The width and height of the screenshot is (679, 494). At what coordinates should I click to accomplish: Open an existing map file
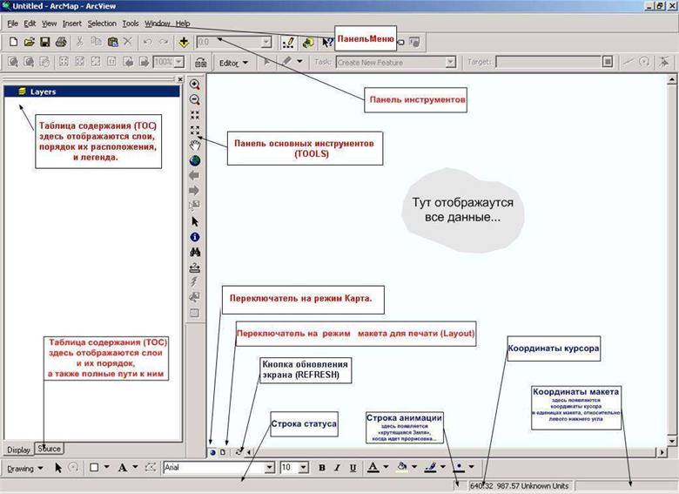point(29,42)
